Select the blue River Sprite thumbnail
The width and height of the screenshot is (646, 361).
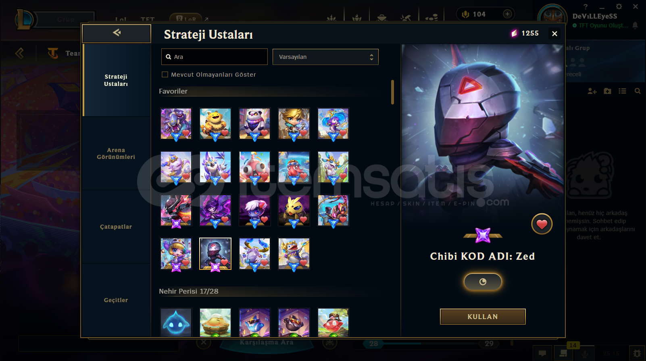176,323
